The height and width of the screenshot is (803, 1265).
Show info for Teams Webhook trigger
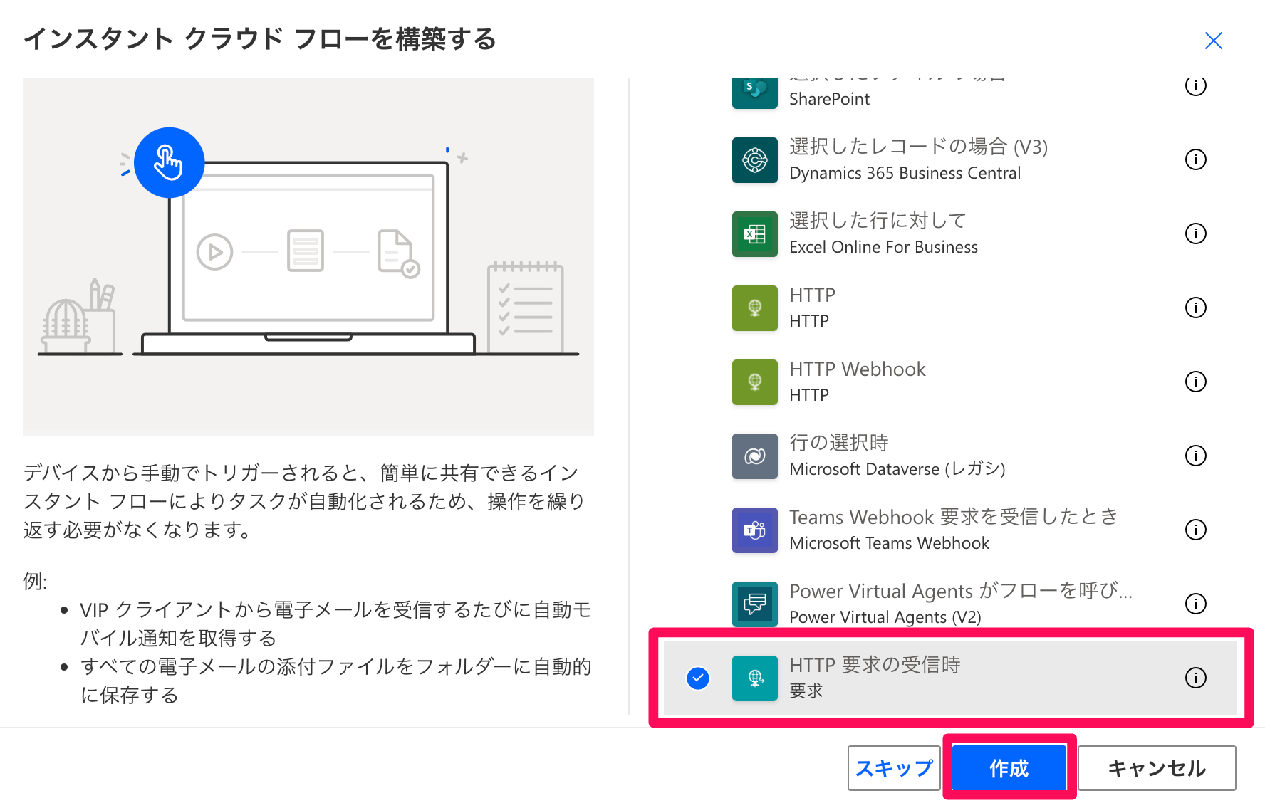point(1195,530)
